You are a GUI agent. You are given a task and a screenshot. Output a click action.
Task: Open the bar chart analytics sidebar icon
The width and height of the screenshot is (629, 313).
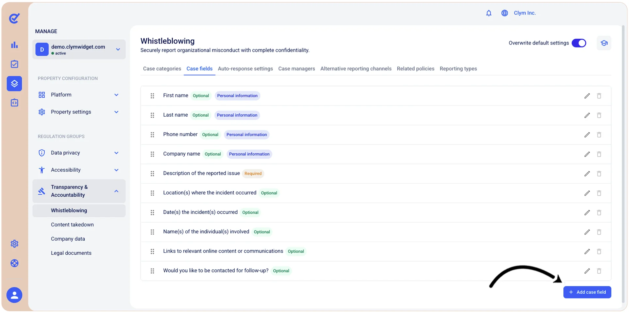14,45
